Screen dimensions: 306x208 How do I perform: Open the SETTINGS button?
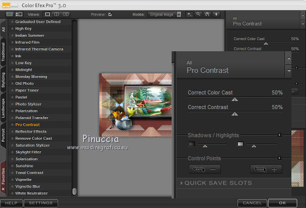click(x=41, y=203)
